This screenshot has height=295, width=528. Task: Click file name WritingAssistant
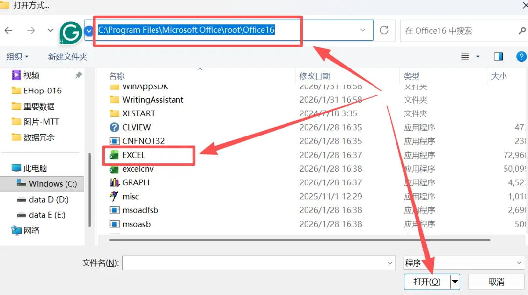click(x=153, y=100)
